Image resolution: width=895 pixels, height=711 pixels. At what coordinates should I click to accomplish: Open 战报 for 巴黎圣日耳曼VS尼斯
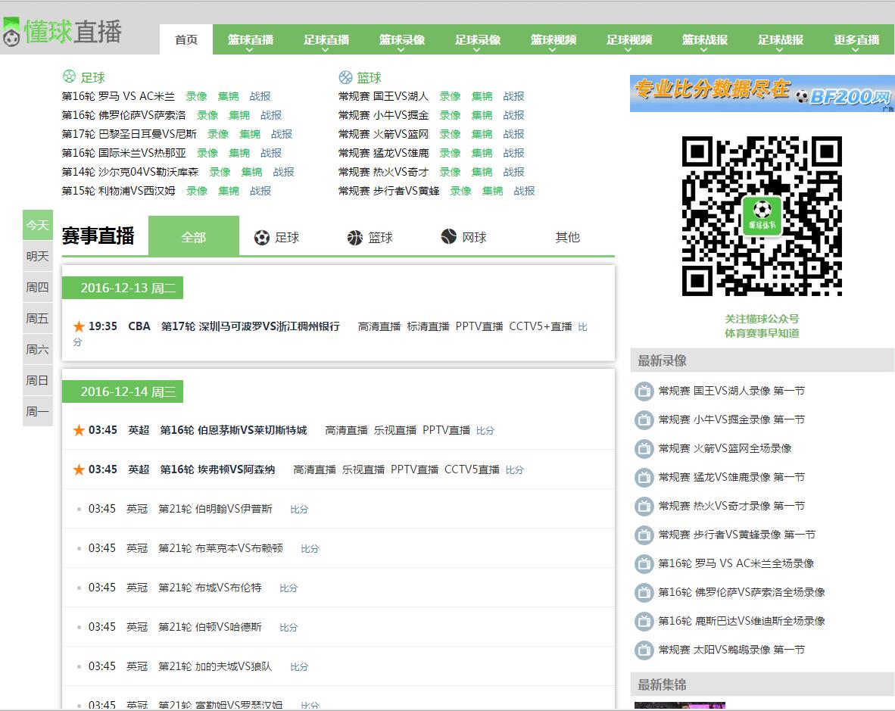pyautogui.click(x=282, y=134)
